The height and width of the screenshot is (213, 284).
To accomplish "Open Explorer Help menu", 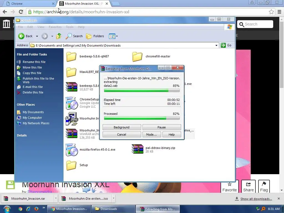I will coord(81,27).
